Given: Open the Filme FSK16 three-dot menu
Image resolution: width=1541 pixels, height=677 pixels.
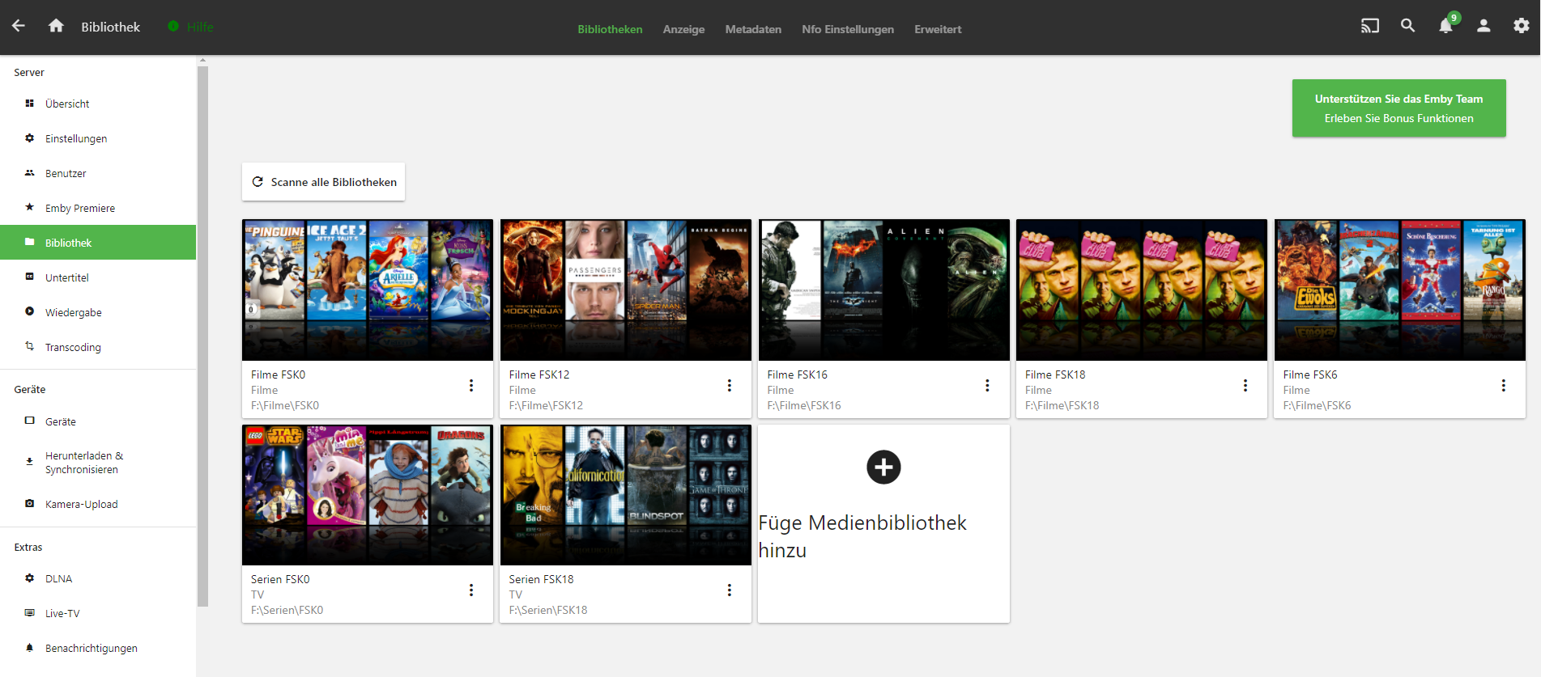Looking at the screenshot, I should [x=987, y=386].
